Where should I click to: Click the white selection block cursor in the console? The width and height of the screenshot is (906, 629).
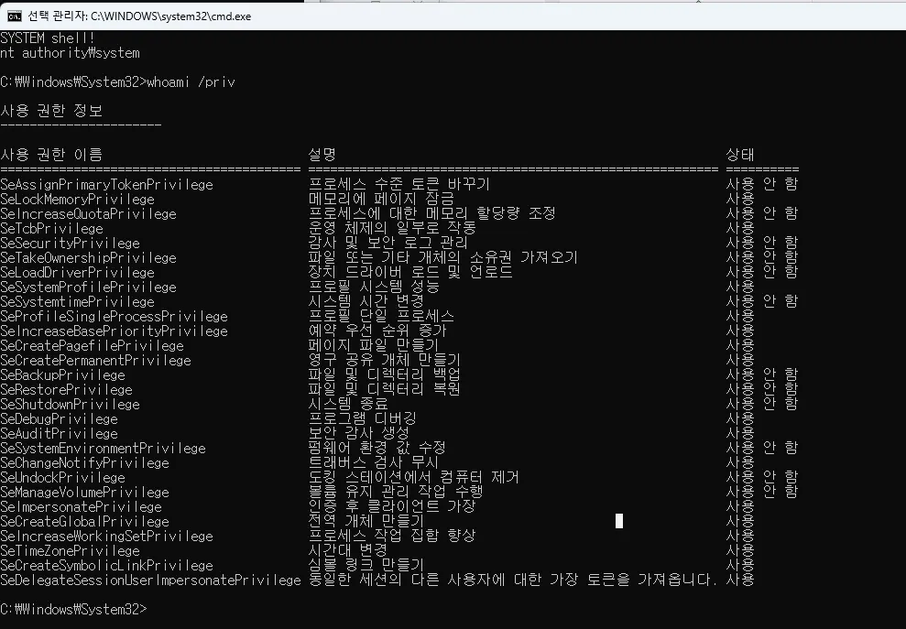pos(619,521)
